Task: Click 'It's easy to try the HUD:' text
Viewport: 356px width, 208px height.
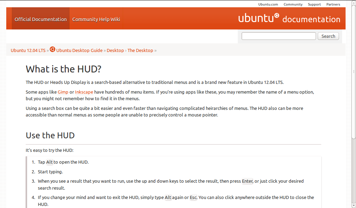Action: (x=49, y=150)
